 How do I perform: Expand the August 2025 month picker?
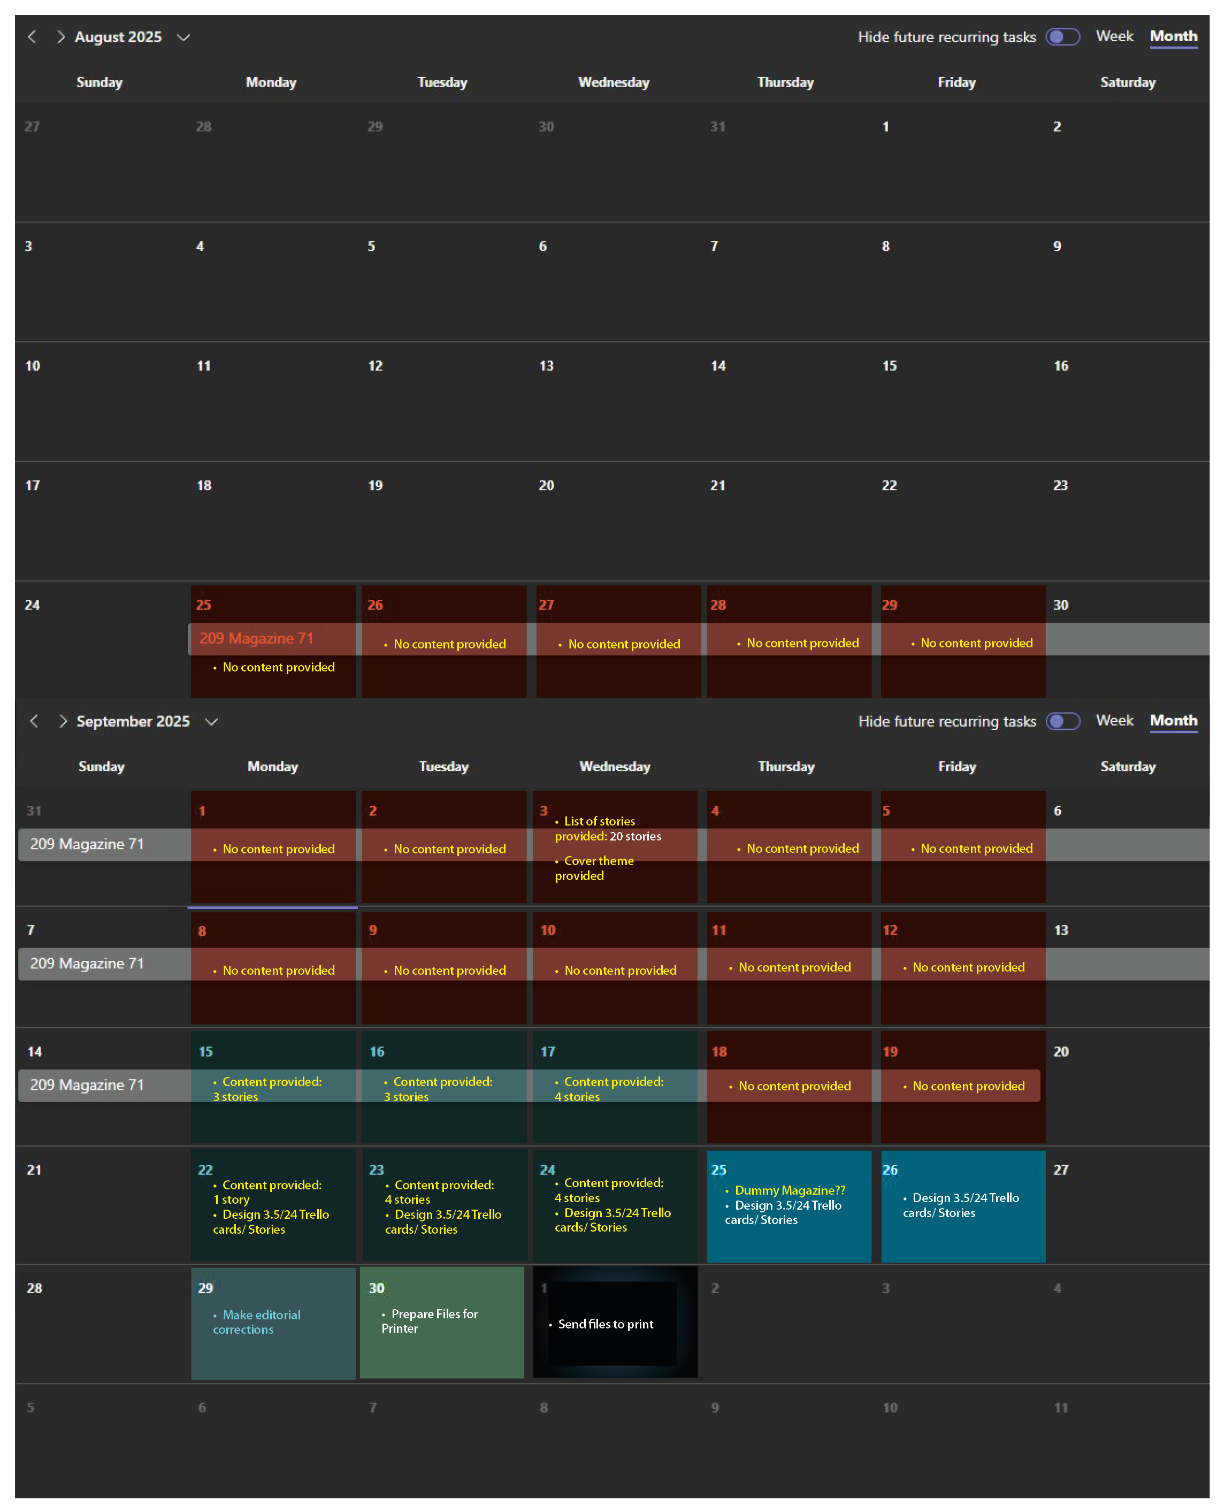click(x=183, y=37)
